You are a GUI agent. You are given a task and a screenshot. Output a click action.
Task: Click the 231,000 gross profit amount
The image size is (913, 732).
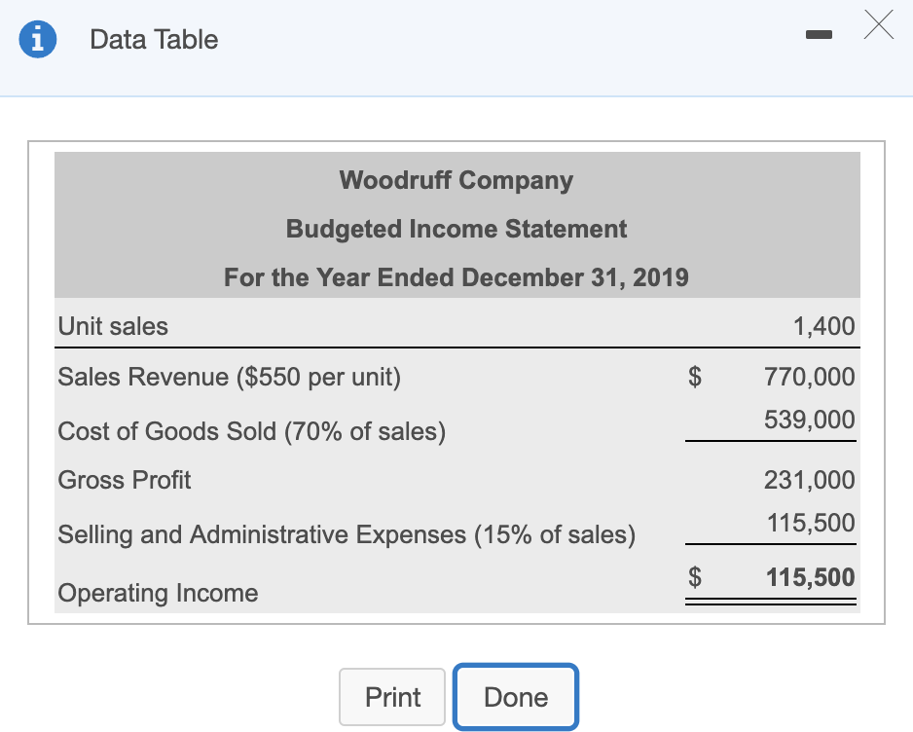point(810,480)
